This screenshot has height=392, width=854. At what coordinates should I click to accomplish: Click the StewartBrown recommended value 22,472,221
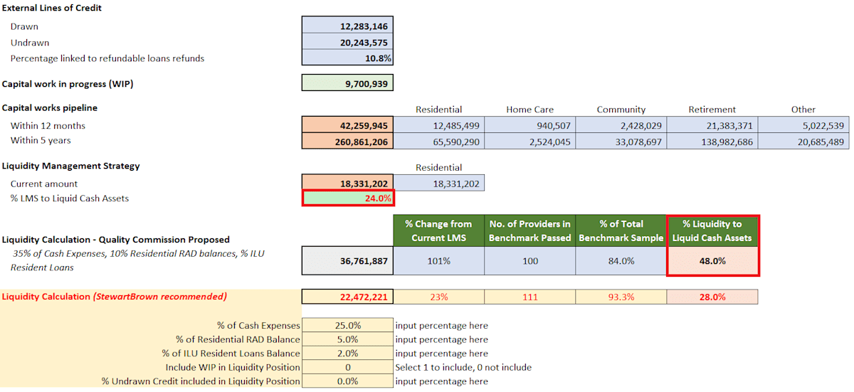(x=347, y=297)
